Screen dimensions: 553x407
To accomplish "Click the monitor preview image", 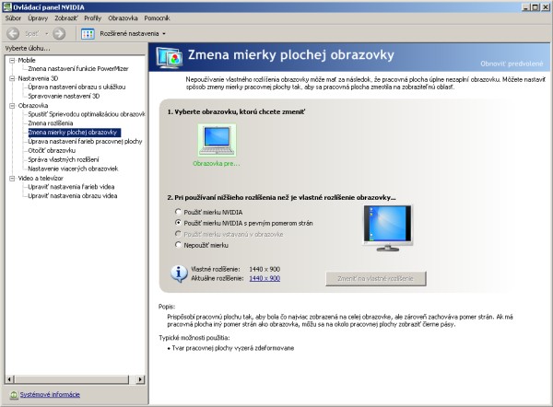I will [386, 227].
